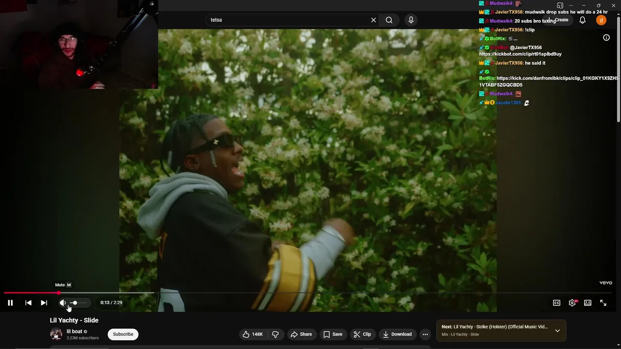
Task: Exit fullscreen mode
Action: tap(603, 303)
